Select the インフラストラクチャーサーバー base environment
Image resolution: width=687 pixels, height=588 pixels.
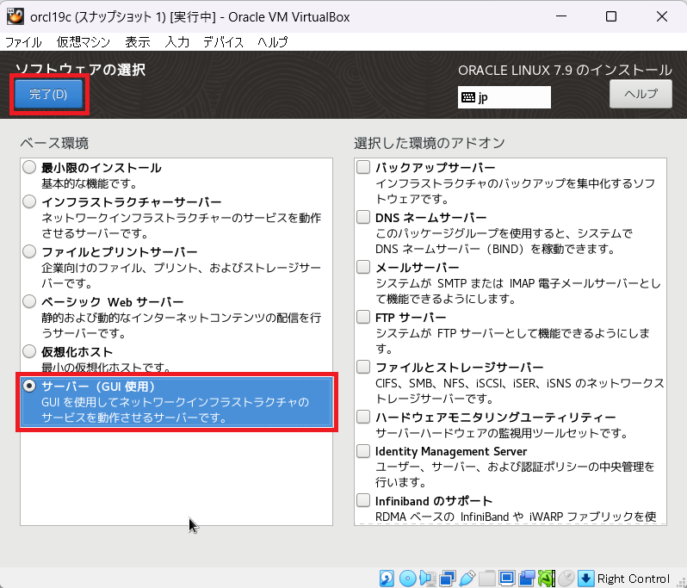coord(30,201)
